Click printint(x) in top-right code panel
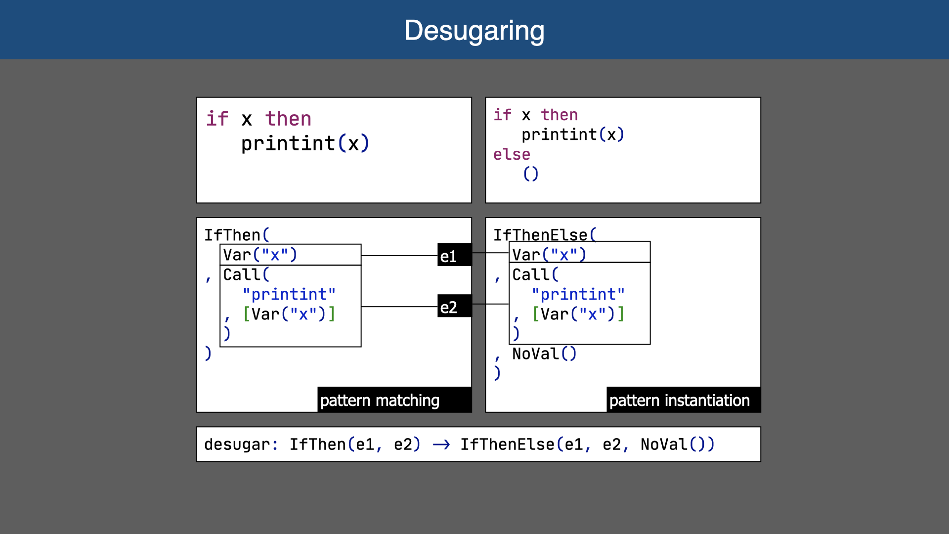The width and height of the screenshot is (949, 534). tap(573, 134)
